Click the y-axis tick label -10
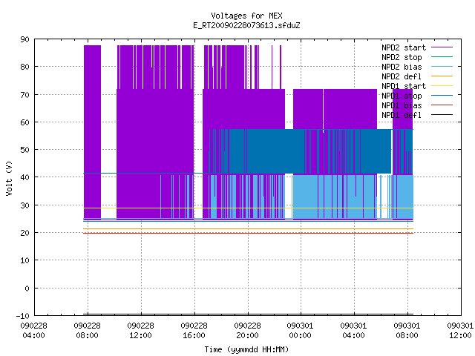Image resolution: width=475 pixels, height=356 pixels. pos(23,316)
